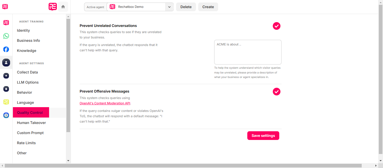Click the home icon in top bar
Viewport: 383px width, 168px height.
point(63,7)
